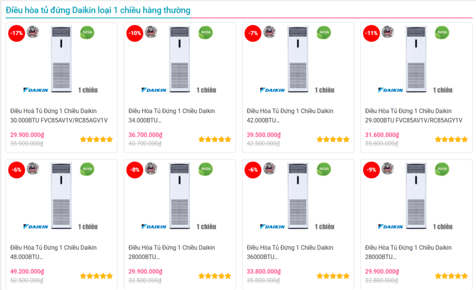Open the Daikin 34.000BTU product title
Image resolution: width=476 pixels, height=290 pixels.
click(171, 116)
